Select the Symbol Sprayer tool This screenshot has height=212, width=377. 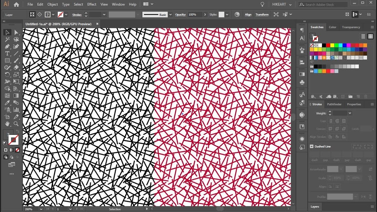(x=7, y=110)
